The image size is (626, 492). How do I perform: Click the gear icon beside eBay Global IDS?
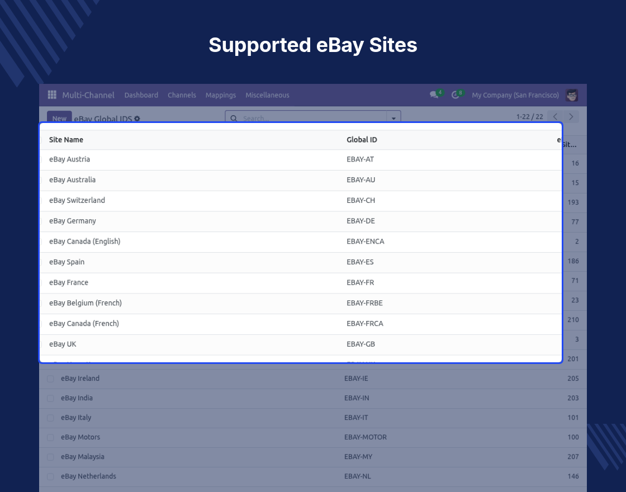click(x=137, y=119)
